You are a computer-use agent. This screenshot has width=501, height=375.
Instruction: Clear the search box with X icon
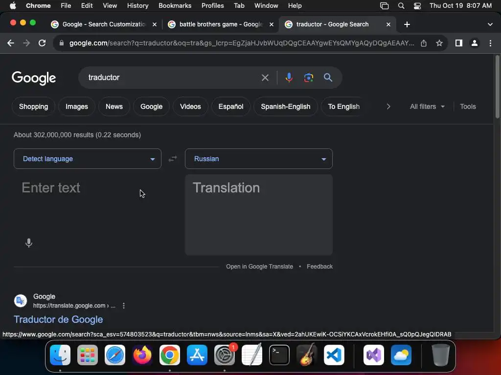[x=265, y=78]
